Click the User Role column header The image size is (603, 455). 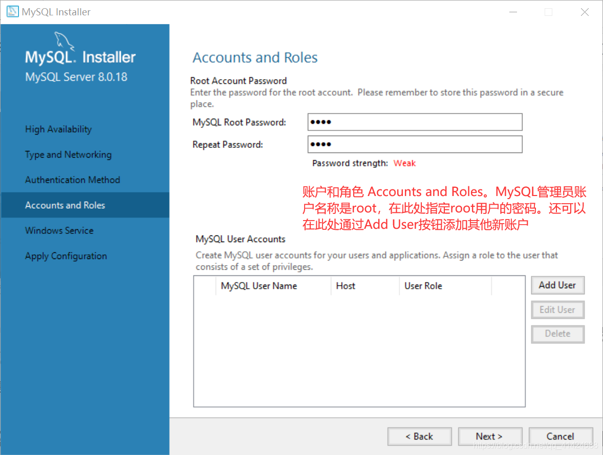tap(445, 286)
